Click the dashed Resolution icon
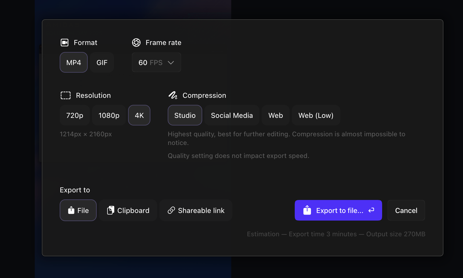463x278 pixels. pos(65,95)
